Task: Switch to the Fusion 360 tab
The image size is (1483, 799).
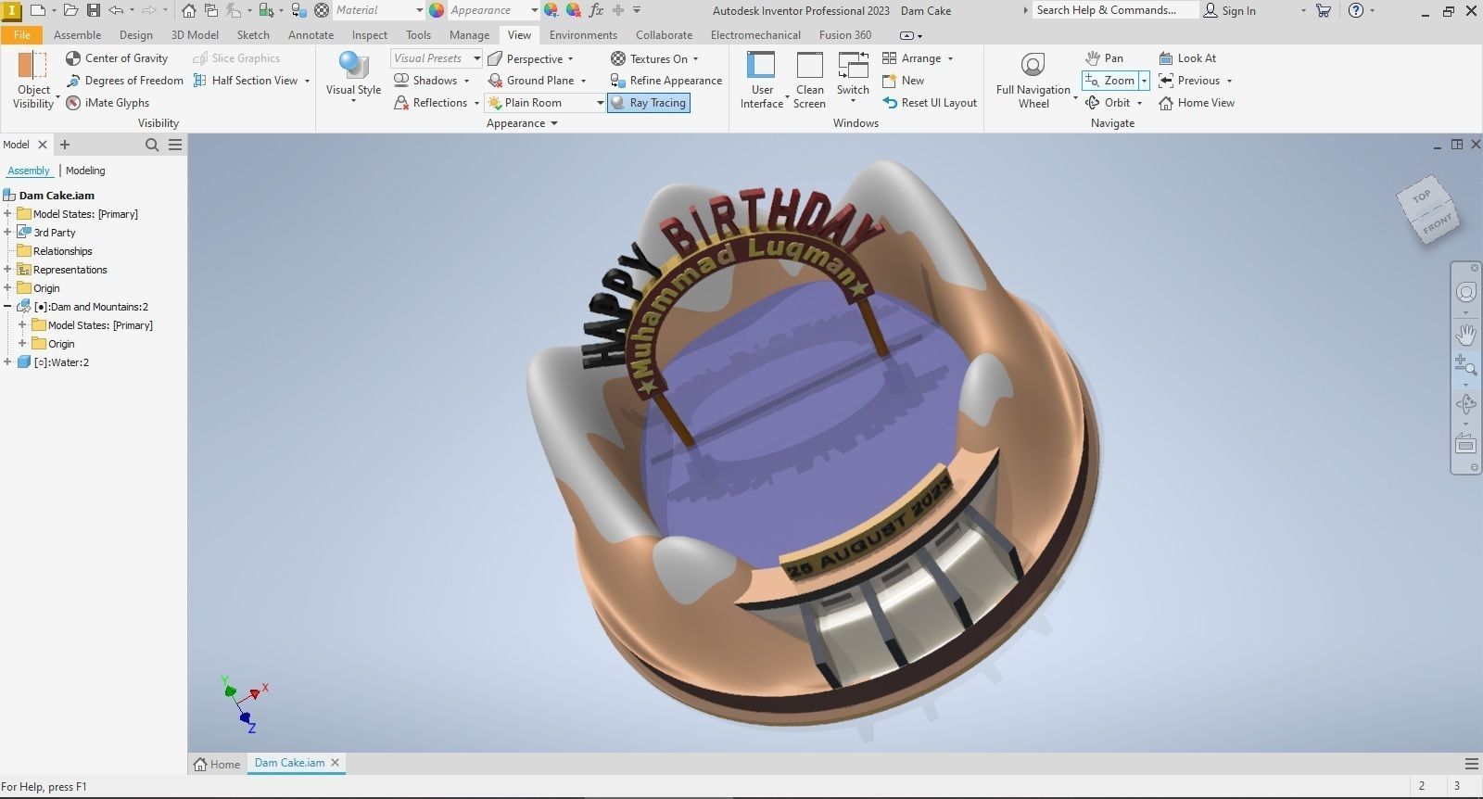Action: tap(844, 35)
